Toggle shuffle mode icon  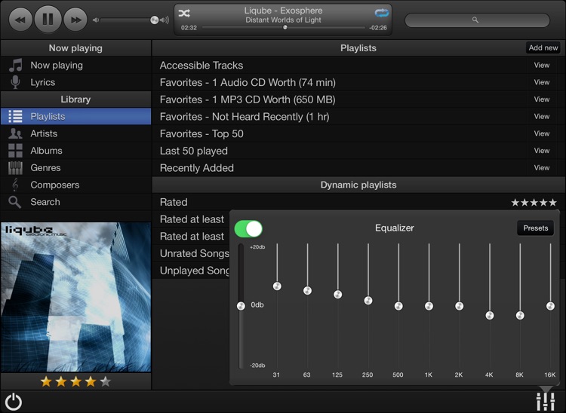pyautogui.click(x=184, y=14)
